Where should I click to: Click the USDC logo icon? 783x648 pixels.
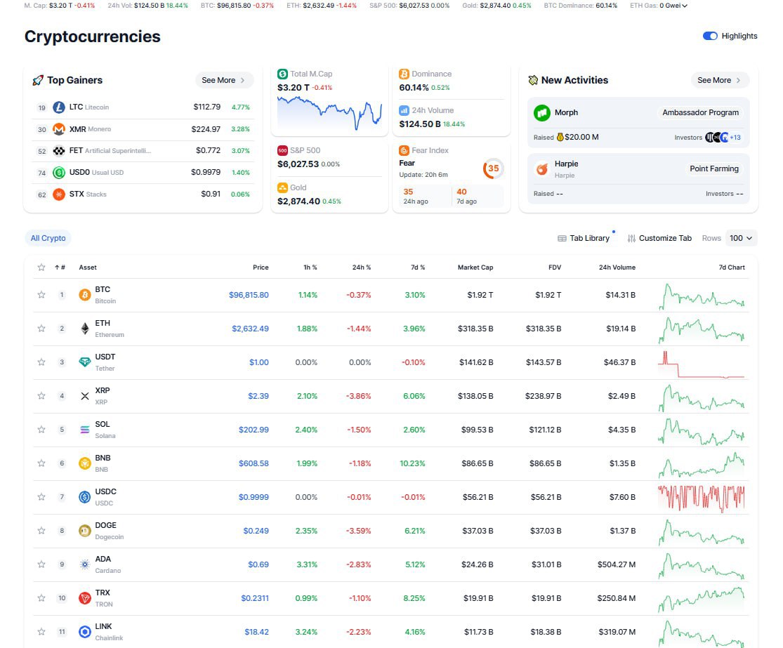(x=85, y=497)
